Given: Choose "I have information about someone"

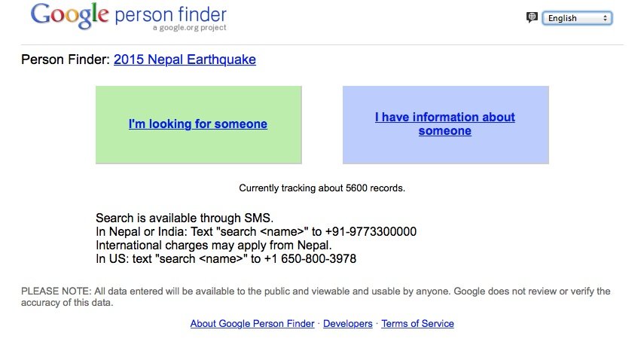Looking at the screenshot, I should pos(445,124).
